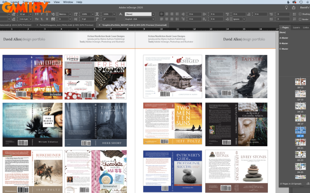Switch to PortaitPatagonia_text_FINAL.indd document tab
The image size is (310, 193).
(66, 25)
